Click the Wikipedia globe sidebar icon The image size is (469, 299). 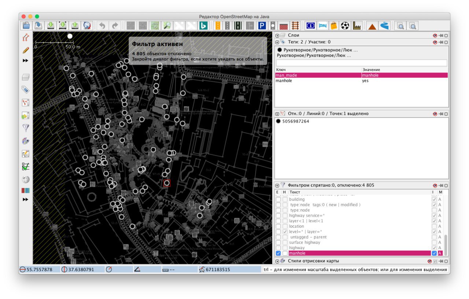(x=25, y=179)
